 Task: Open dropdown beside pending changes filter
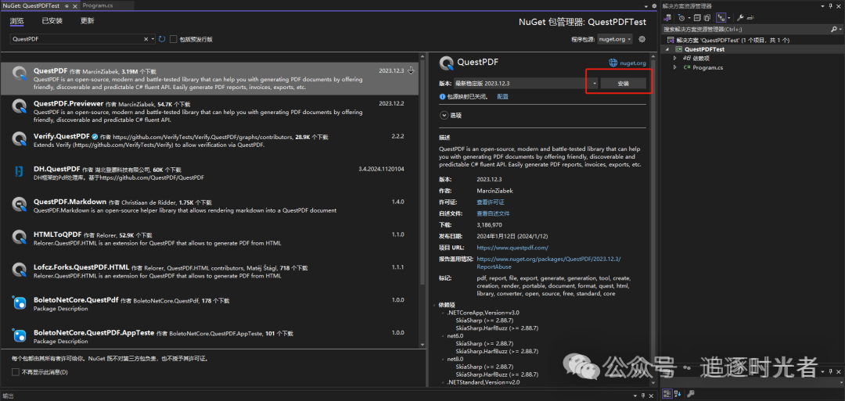pyautogui.click(x=689, y=18)
